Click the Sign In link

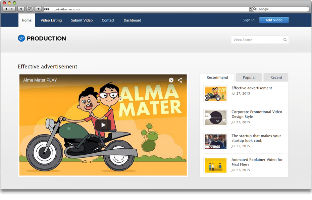click(x=249, y=20)
